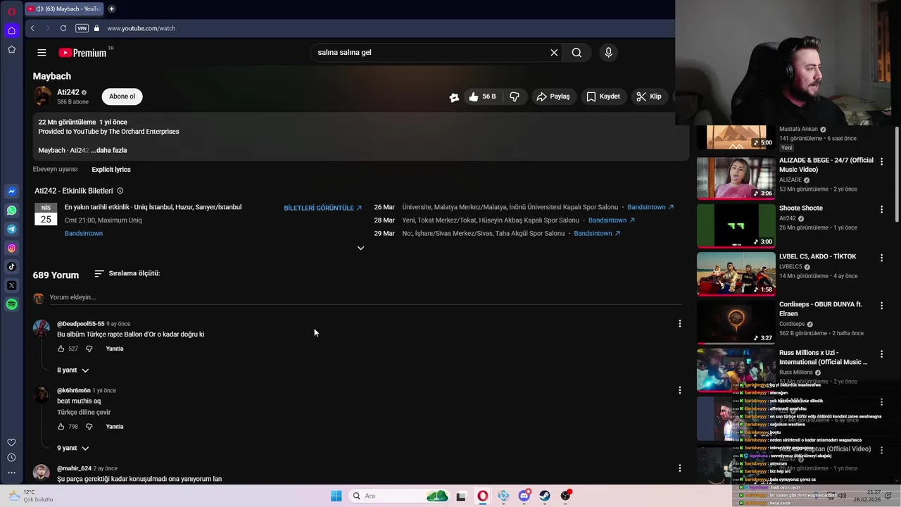Save the video with Kaydet
Screen dimensions: 901x507
tap(603, 96)
